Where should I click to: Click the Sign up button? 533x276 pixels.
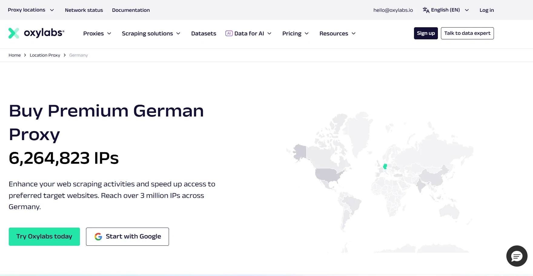[x=426, y=33]
